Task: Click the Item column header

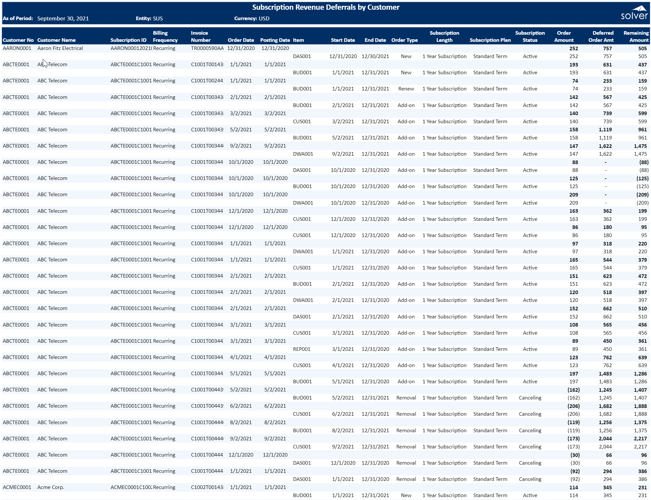Action: tap(298, 40)
